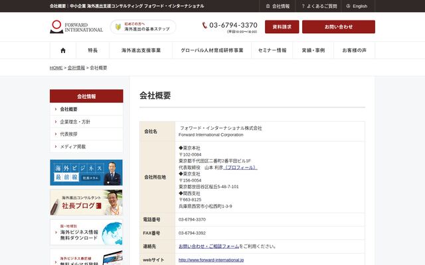Click the 会社概要 page heading
Viewport: 425px width, 265px height.
tap(155, 95)
